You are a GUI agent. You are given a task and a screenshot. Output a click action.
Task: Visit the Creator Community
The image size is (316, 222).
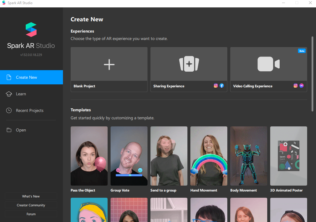point(31,205)
